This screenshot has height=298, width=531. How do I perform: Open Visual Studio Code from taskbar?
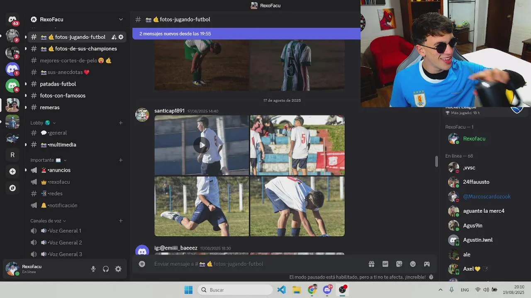pos(281,290)
